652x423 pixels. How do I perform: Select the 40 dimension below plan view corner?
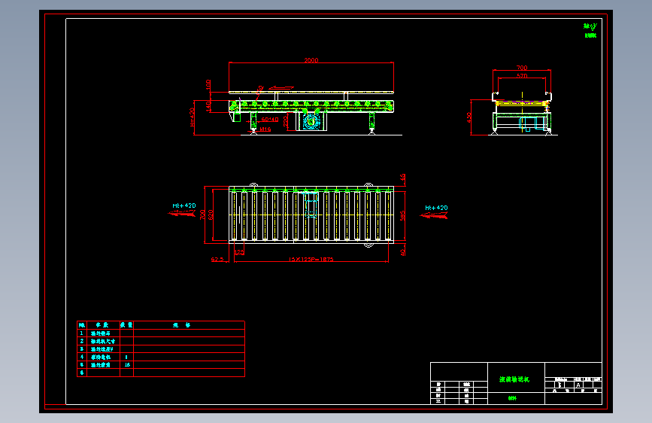click(402, 252)
